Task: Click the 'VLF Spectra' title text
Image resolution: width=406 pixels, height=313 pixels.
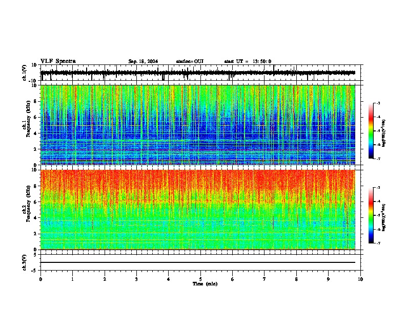Action: click(58, 61)
